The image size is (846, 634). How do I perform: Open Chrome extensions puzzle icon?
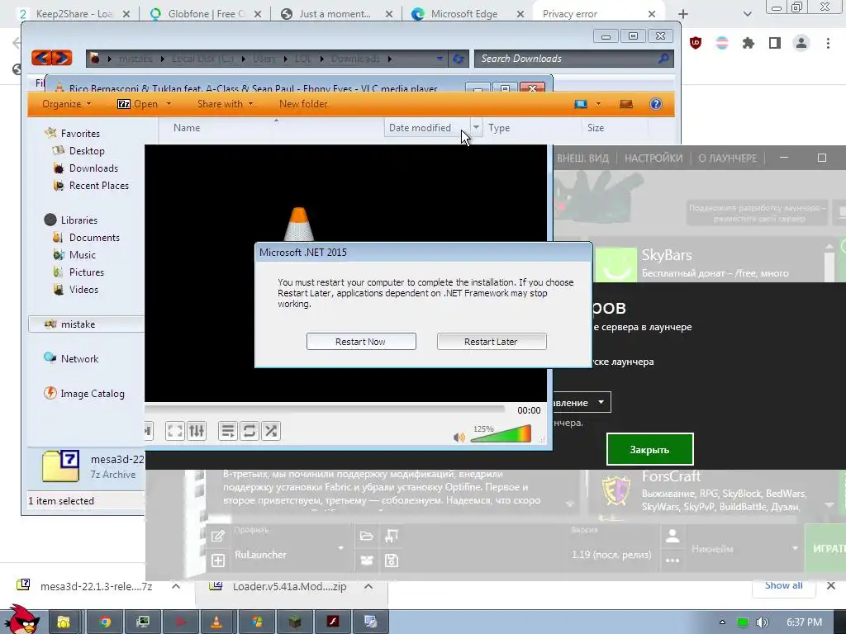point(749,43)
